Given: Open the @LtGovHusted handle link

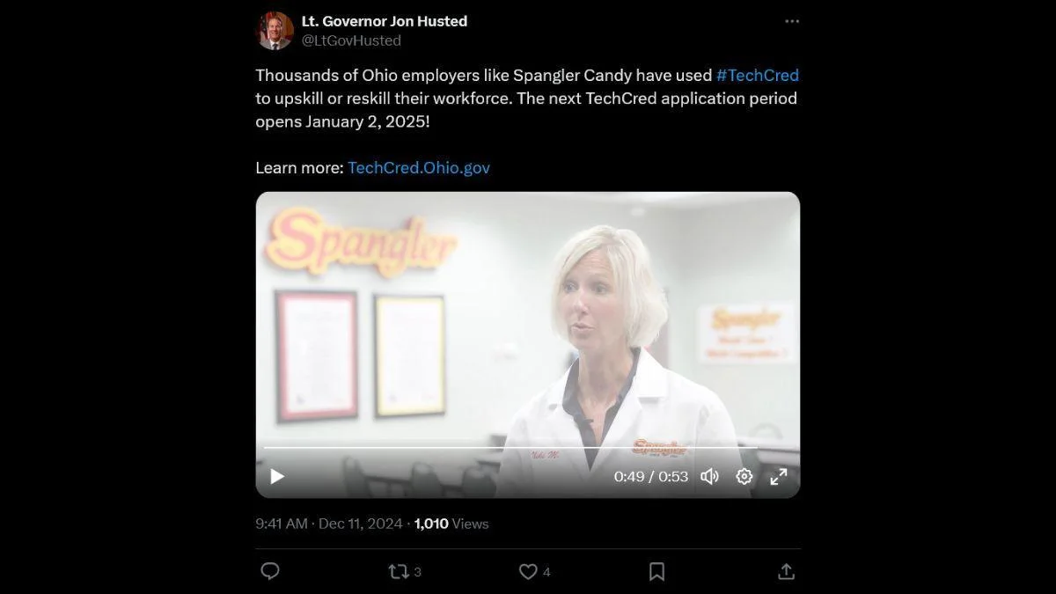Looking at the screenshot, I should pyautogui.click(x=351, y=40).
